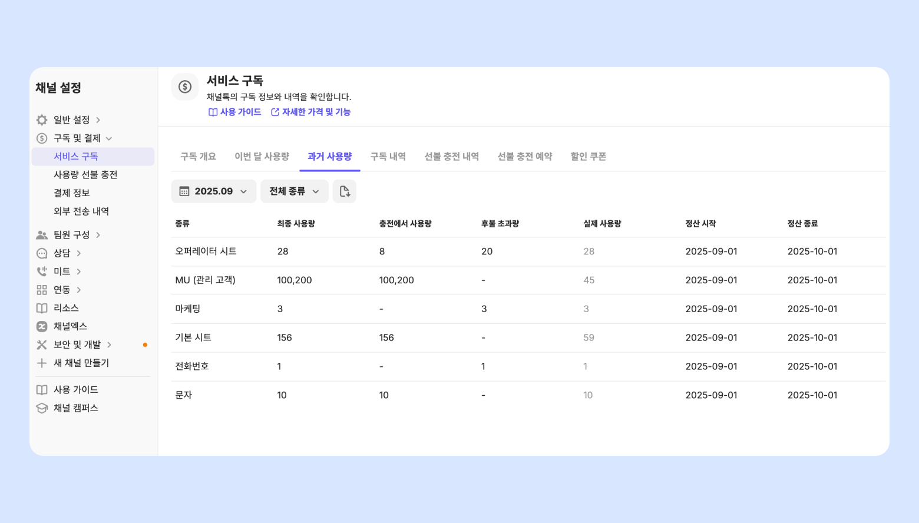Click the 채널엑스 shuffle icon

[42, 326]
